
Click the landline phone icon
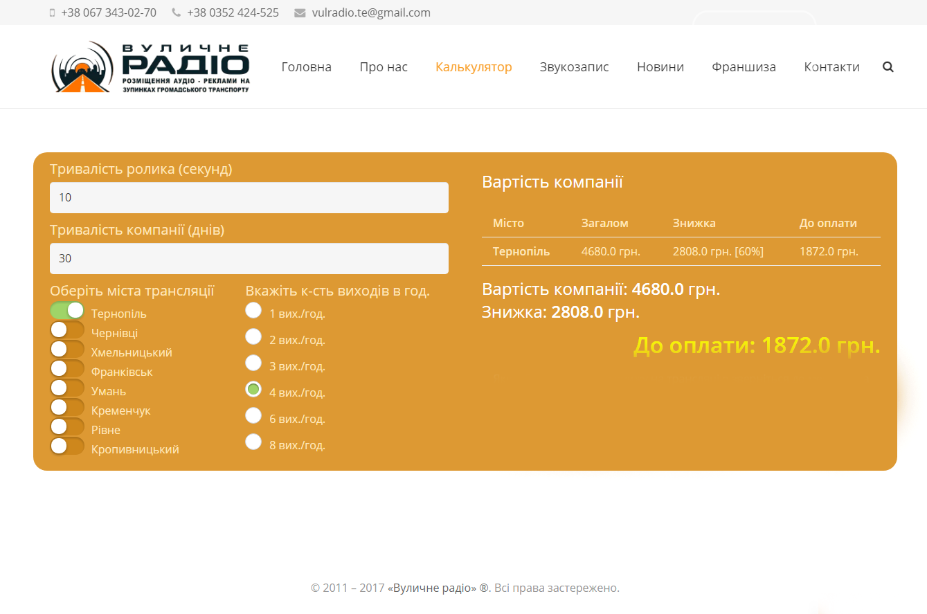177,12
